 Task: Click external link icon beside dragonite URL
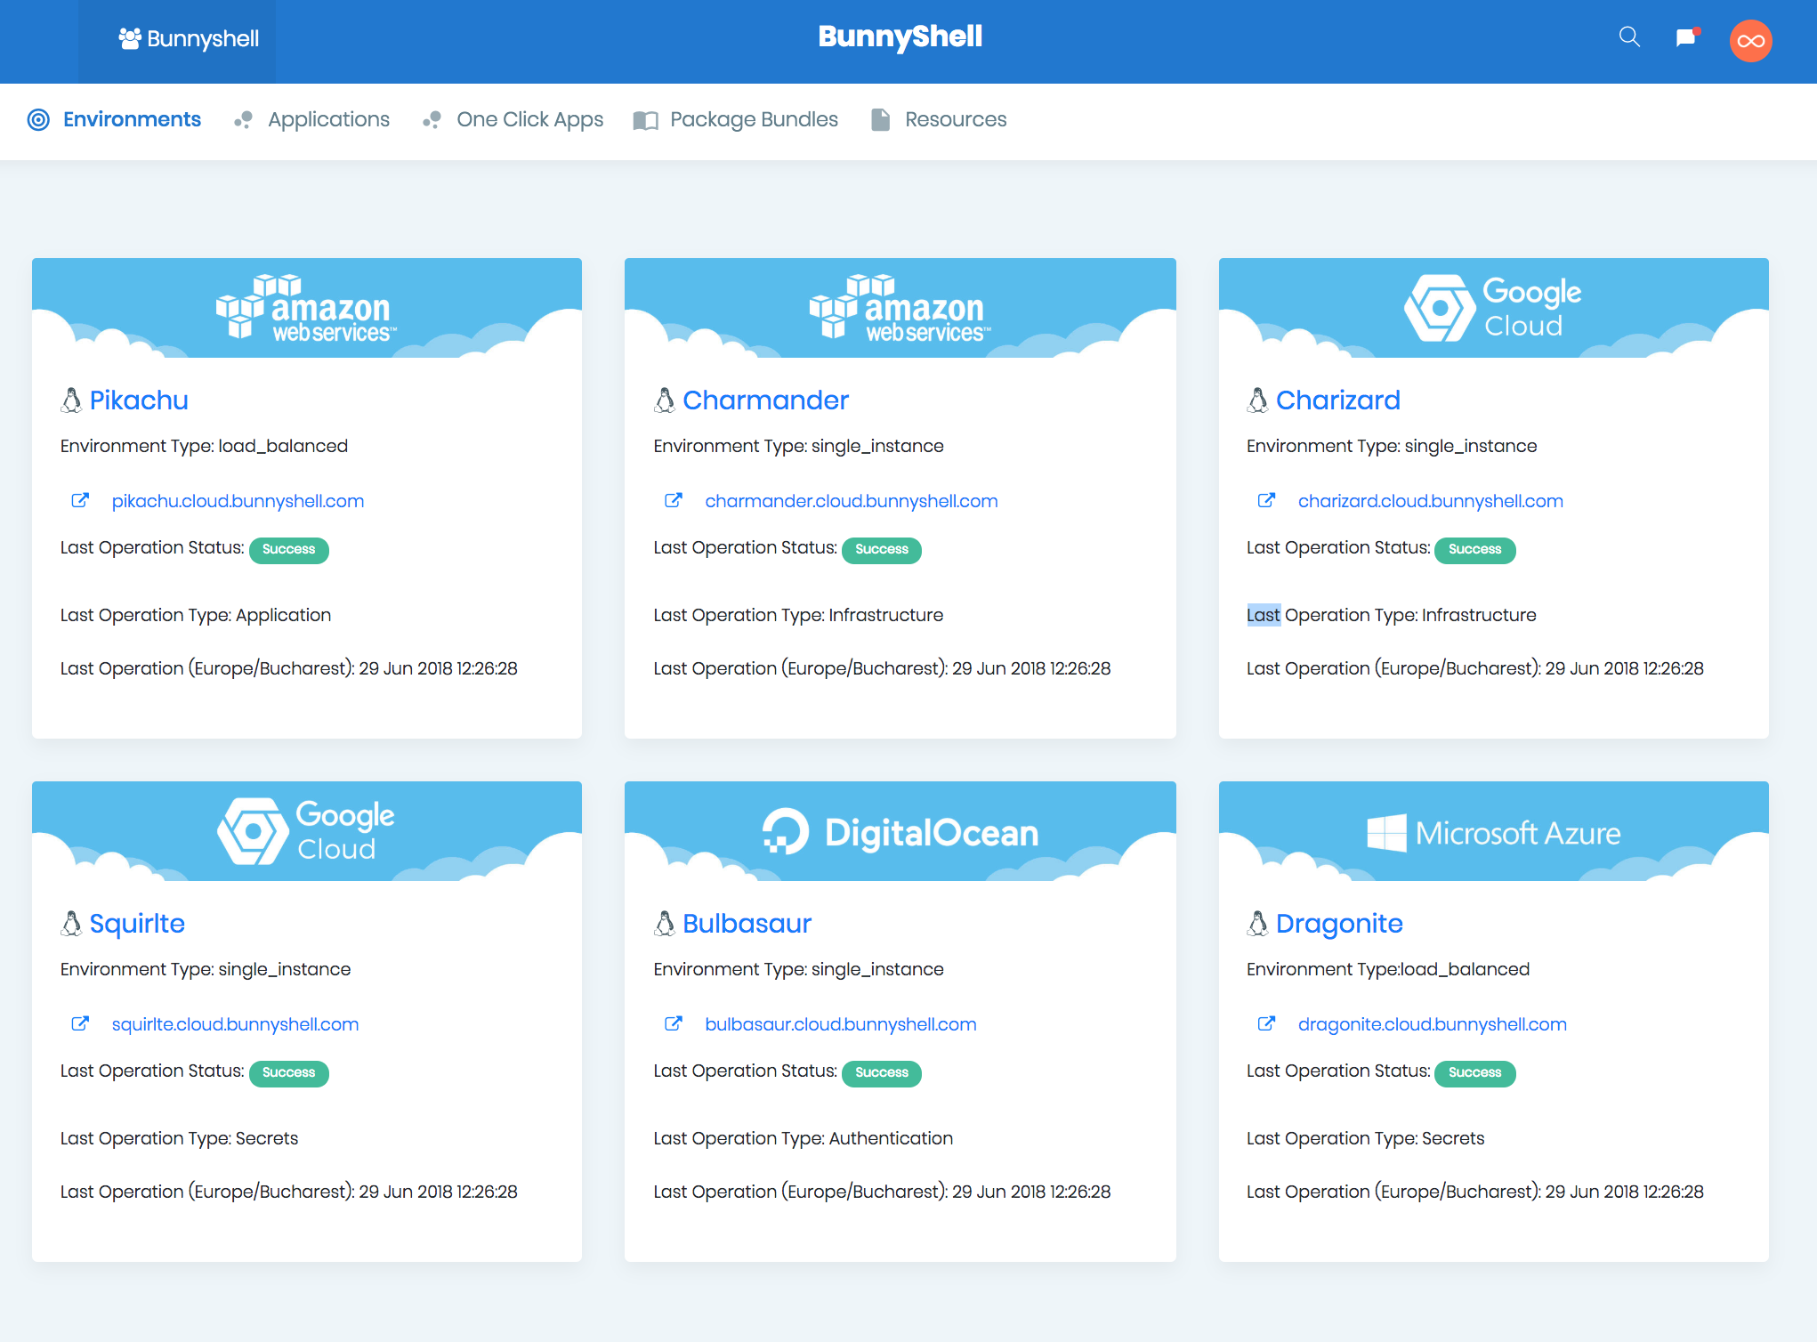click(x=1266, y=1024)
